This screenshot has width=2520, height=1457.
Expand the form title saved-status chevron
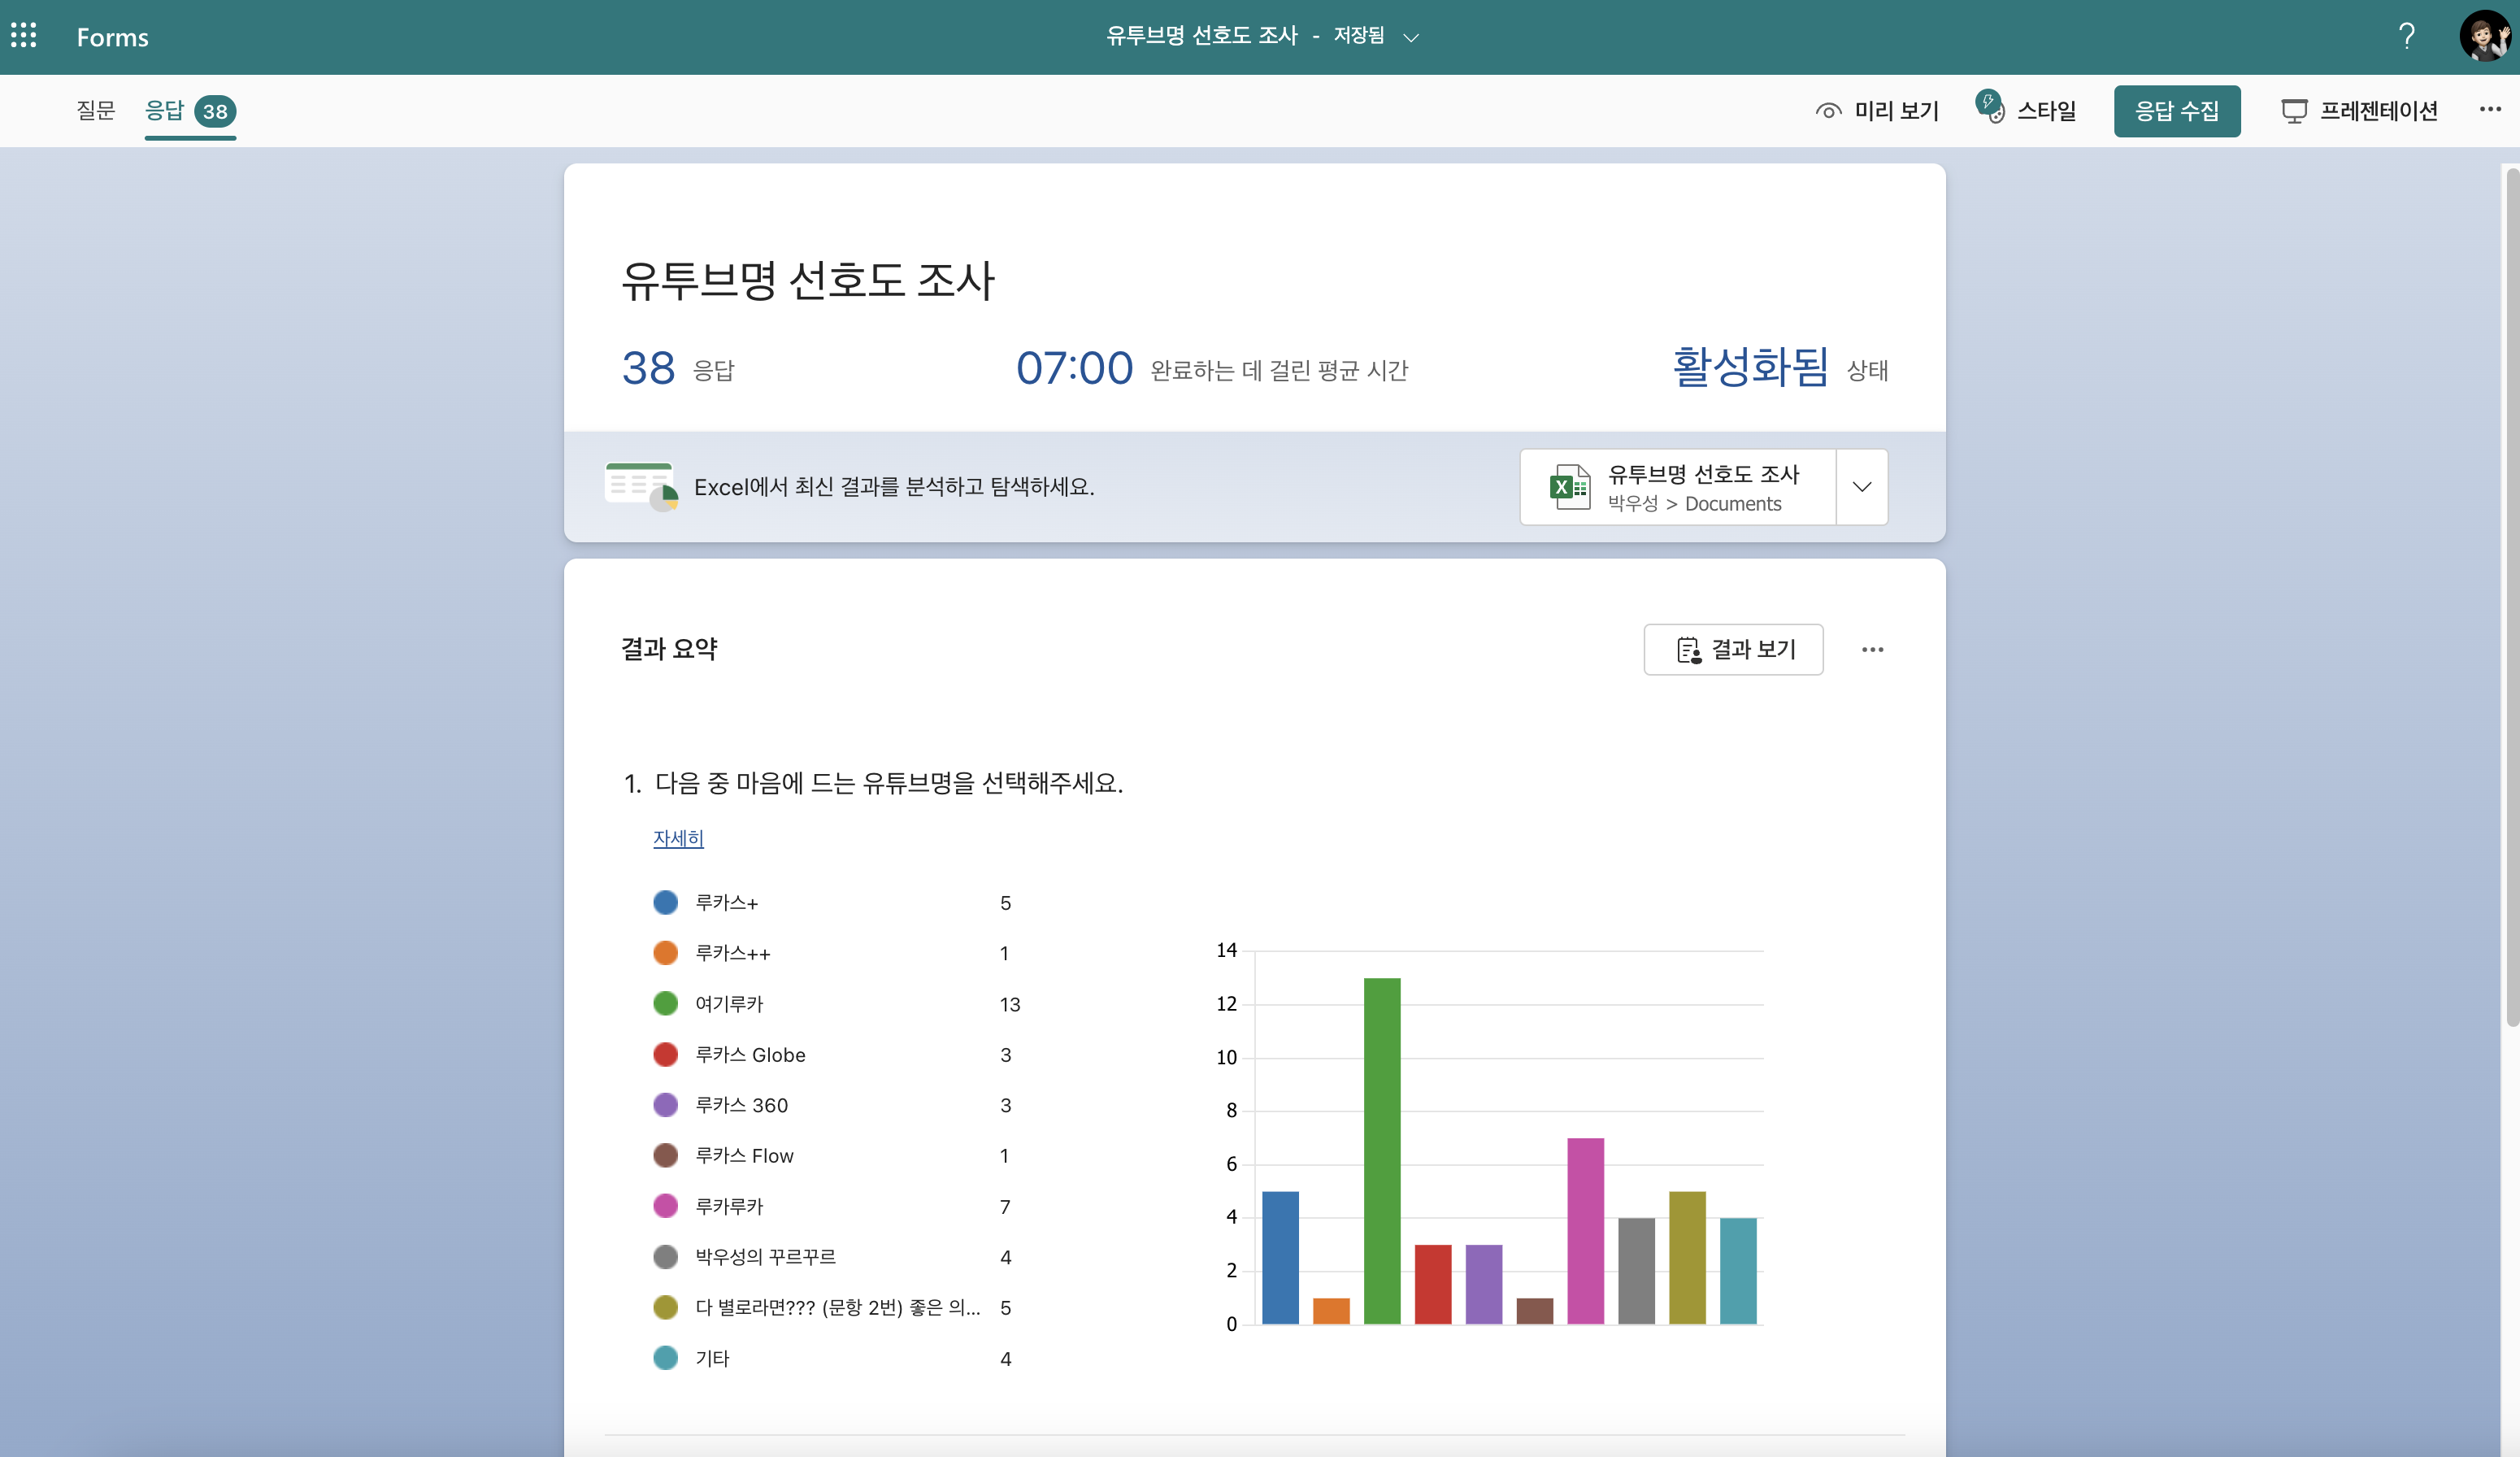tap(1411, 38)
